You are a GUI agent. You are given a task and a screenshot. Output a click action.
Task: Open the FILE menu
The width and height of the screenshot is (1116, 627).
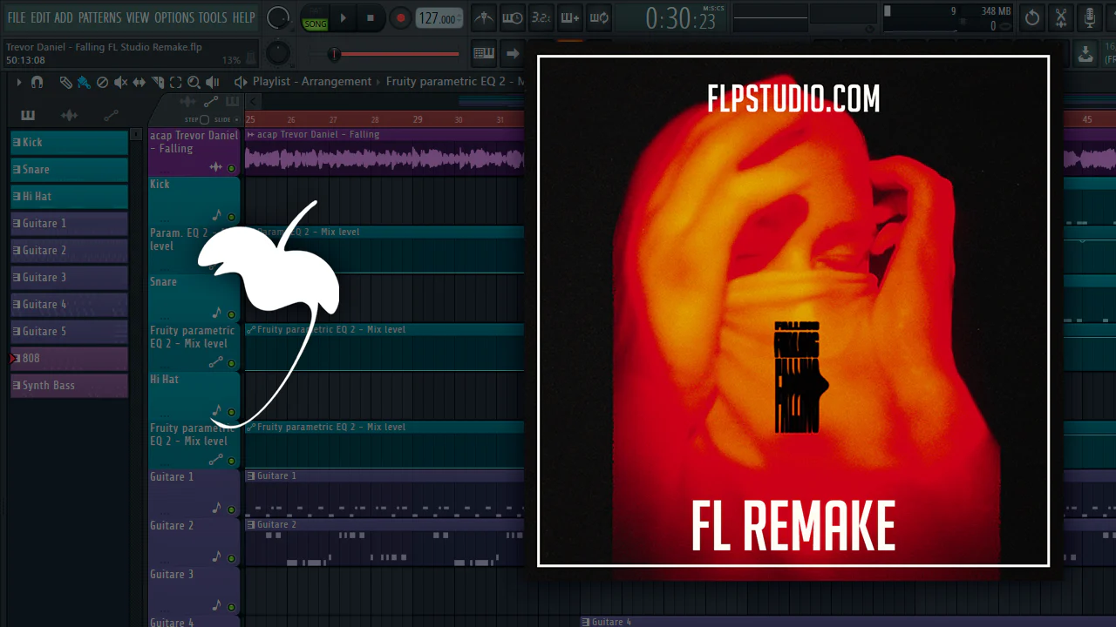point(17,17)
